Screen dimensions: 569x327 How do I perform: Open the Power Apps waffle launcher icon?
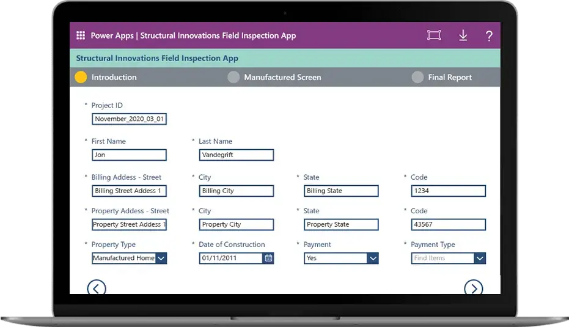(81, 35)
